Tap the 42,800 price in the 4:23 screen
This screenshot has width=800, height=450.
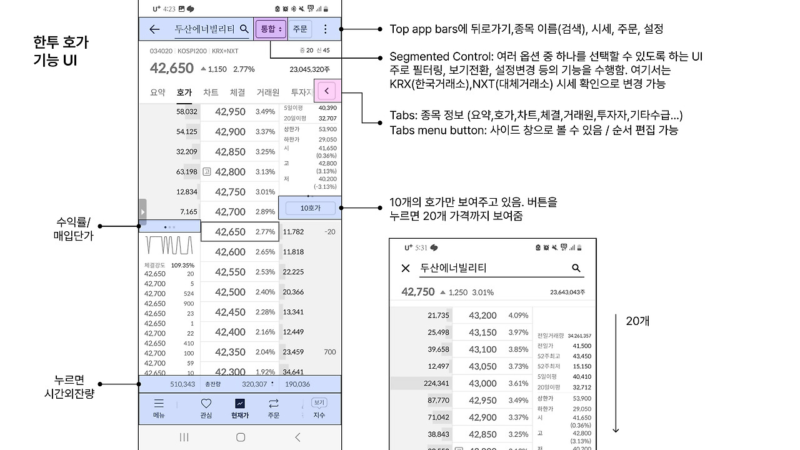pos(231,172)
